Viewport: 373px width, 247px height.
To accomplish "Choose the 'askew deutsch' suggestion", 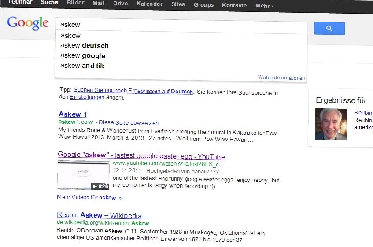I will 85,45.
